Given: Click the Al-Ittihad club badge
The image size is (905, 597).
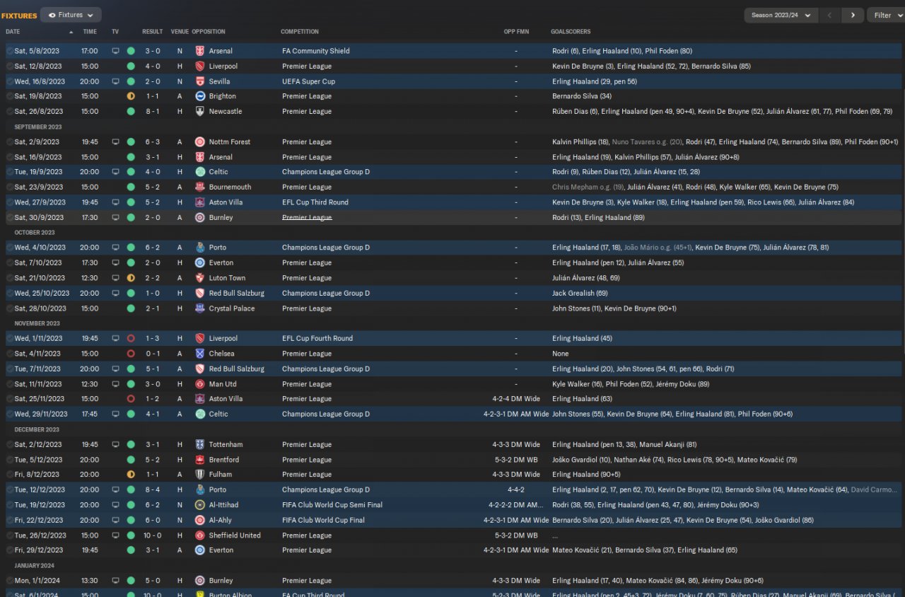Looking at the screenshot, I should point(200,505).
